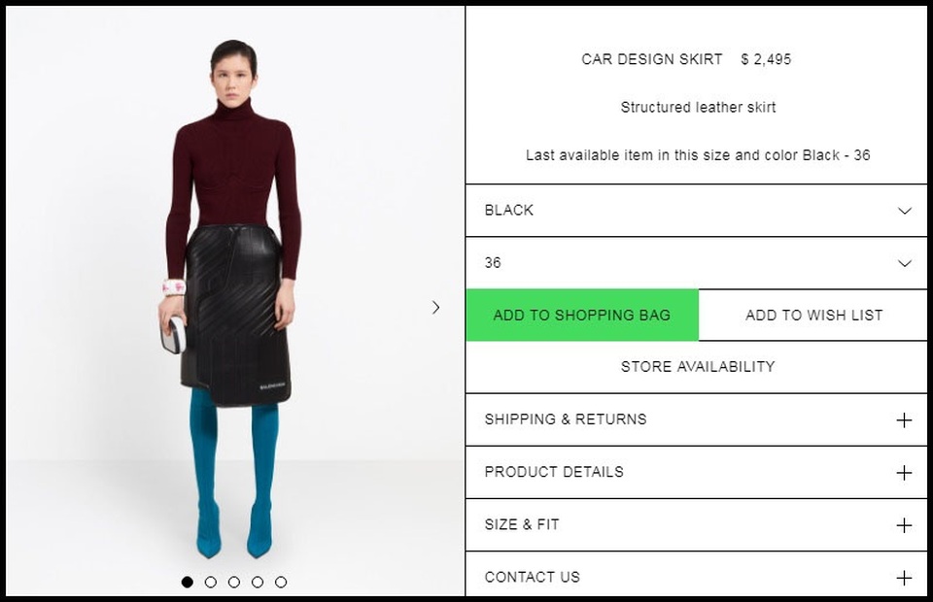Open the Size & Fit section
This screenshot has width=933, height=602.
696,524
